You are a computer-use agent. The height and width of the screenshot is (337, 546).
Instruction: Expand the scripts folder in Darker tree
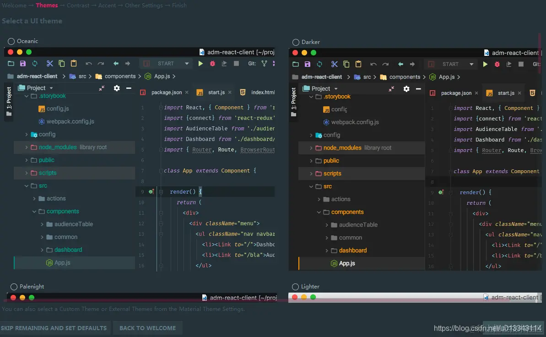pos(311,174)
